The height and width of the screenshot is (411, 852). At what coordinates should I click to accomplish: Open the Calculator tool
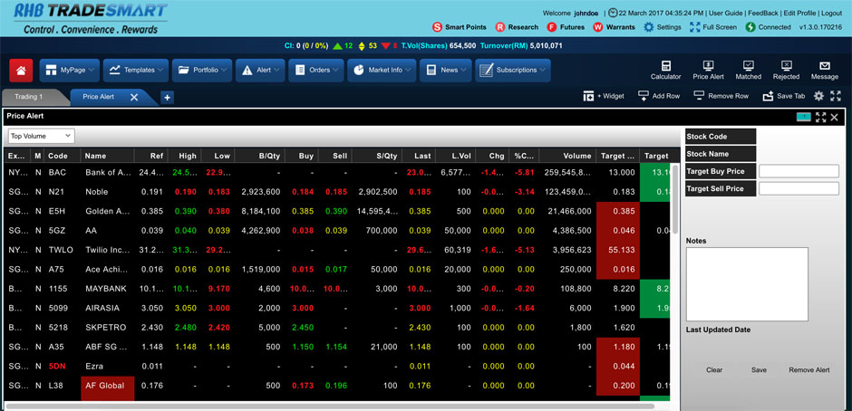pos(665,71)
